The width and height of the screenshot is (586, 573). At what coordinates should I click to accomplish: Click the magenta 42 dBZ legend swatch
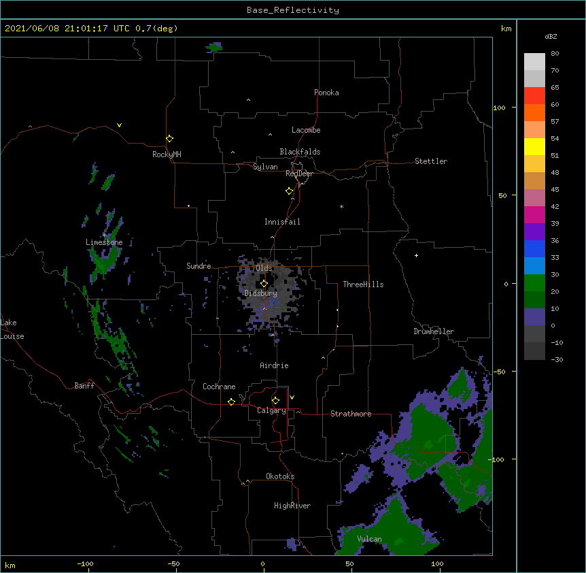pos(534,214)
